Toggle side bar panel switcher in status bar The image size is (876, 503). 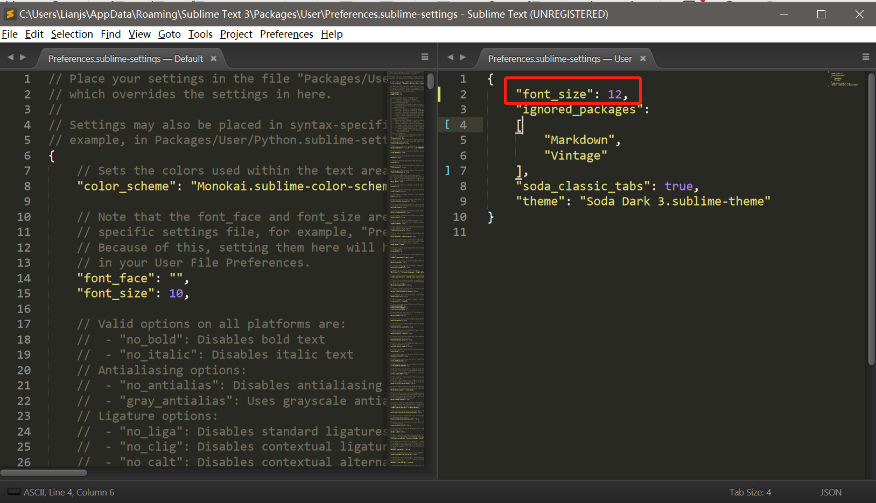tap(14, 492)
